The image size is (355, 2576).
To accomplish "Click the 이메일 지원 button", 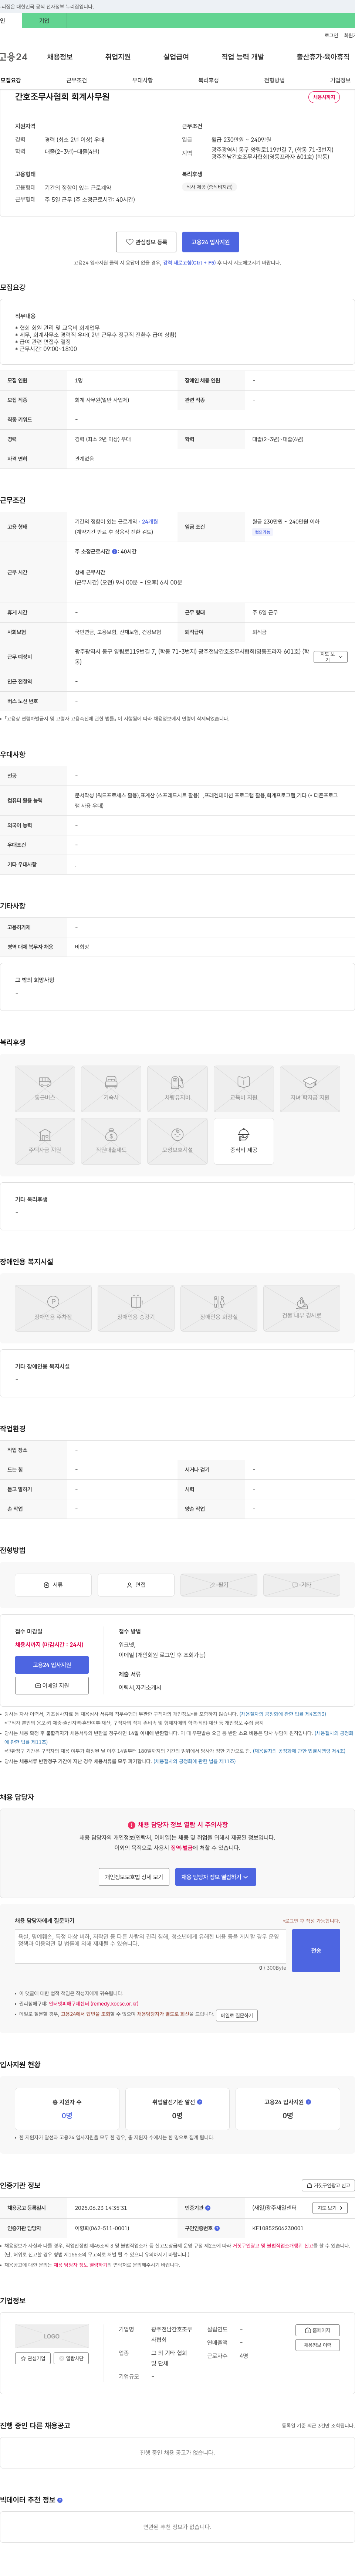I will click(52, 1686).
